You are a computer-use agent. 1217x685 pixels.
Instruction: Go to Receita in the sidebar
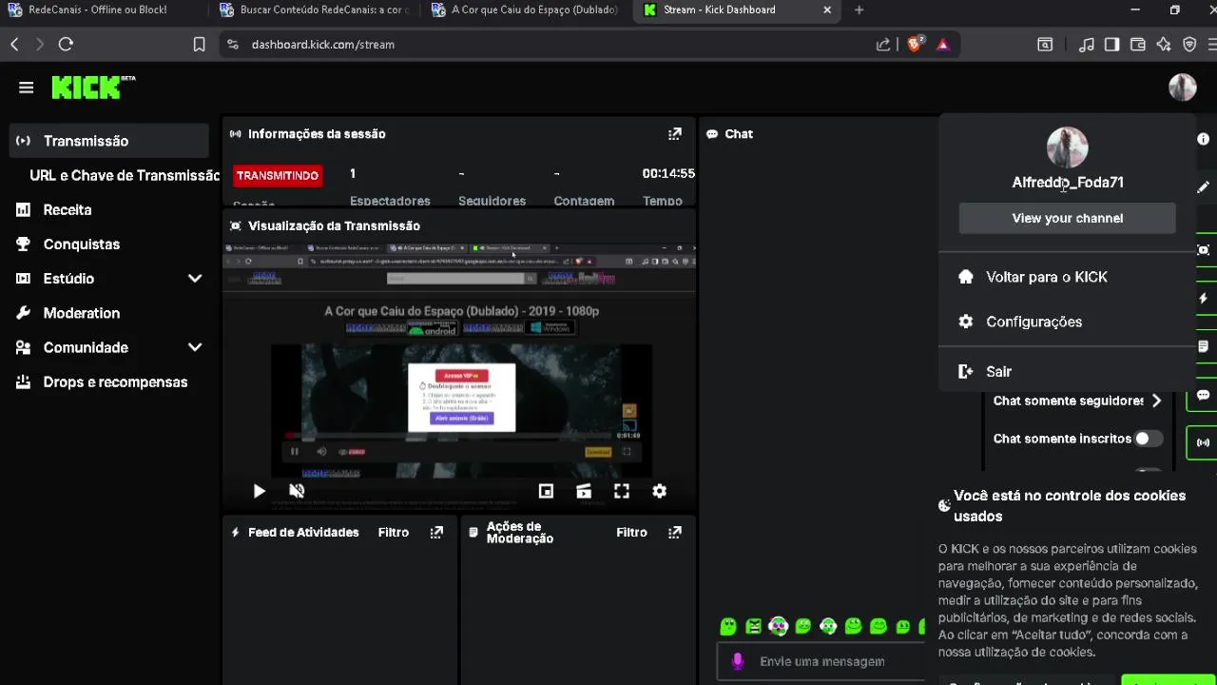pyautogui.click(x=68, y=209)
